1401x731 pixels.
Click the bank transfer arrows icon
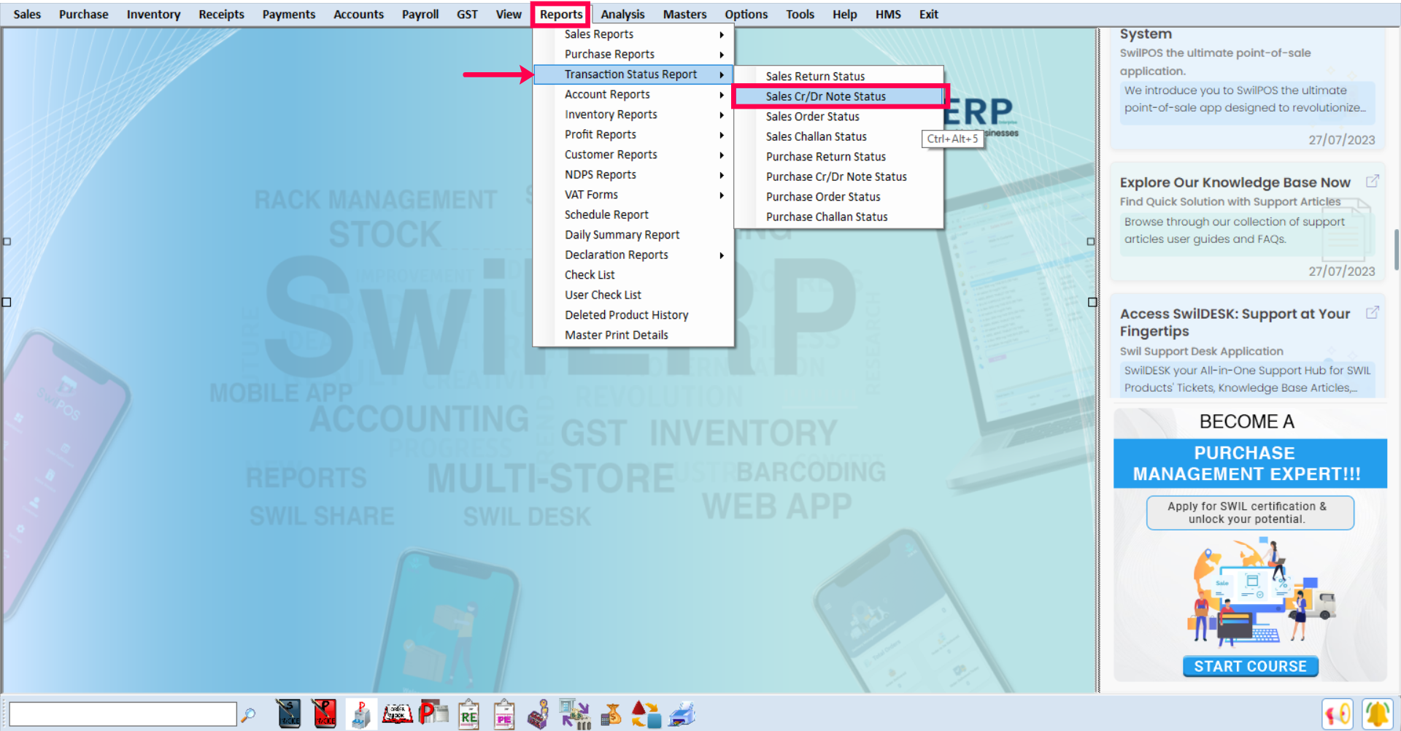(575, 714)
